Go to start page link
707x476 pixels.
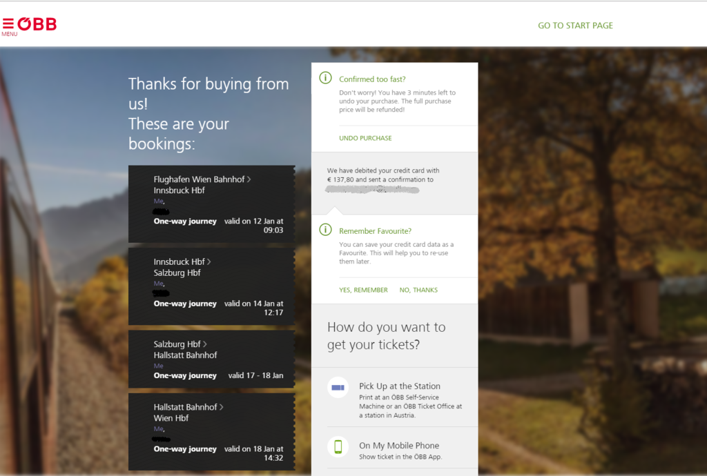pyautogui.click(x=575, y=26)
